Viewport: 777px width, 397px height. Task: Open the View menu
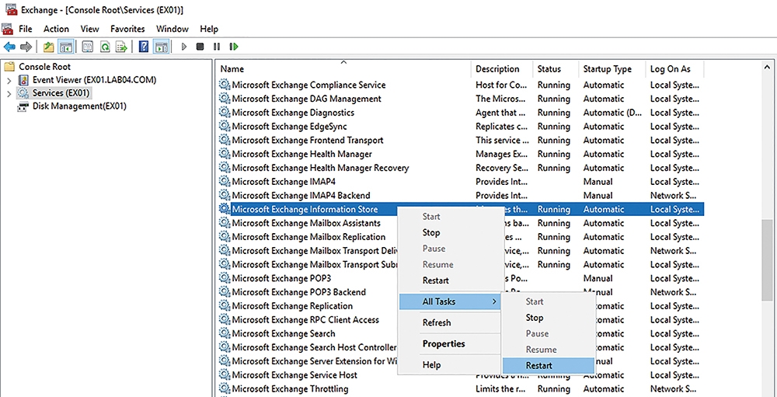pyautogui.click(x=89, y=29)
